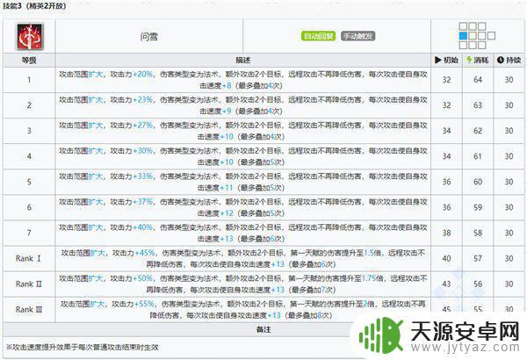The width and height of the screenshot is (527, 360).
Task: Click the 初始 play arrow header icon
Action: coord(437,60)
